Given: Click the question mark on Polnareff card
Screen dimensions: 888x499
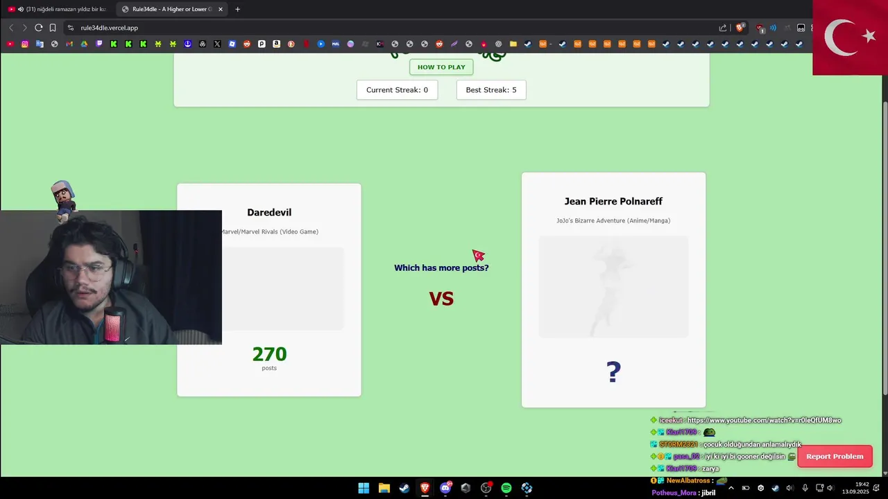Looking at the screenshot, I should pos(613,372).
